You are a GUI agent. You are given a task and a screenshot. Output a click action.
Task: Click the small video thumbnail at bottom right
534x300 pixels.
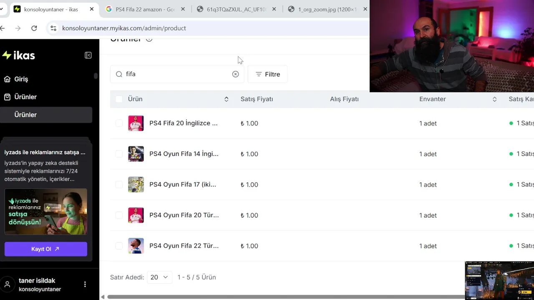(x=499, y=280)
